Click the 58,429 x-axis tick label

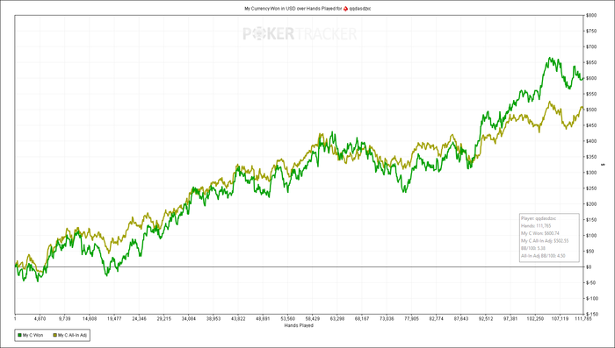(312, 319)
